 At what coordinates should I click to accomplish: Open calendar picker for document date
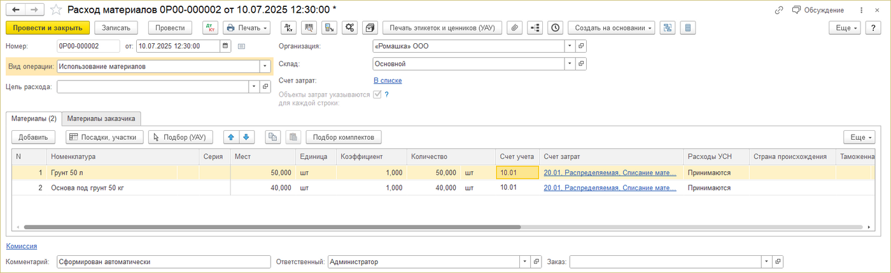coord(225,46)
